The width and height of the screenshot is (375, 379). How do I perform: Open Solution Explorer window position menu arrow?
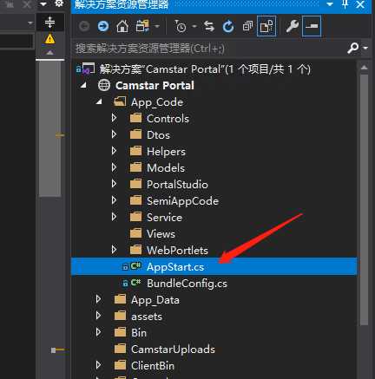click(330, 4)
